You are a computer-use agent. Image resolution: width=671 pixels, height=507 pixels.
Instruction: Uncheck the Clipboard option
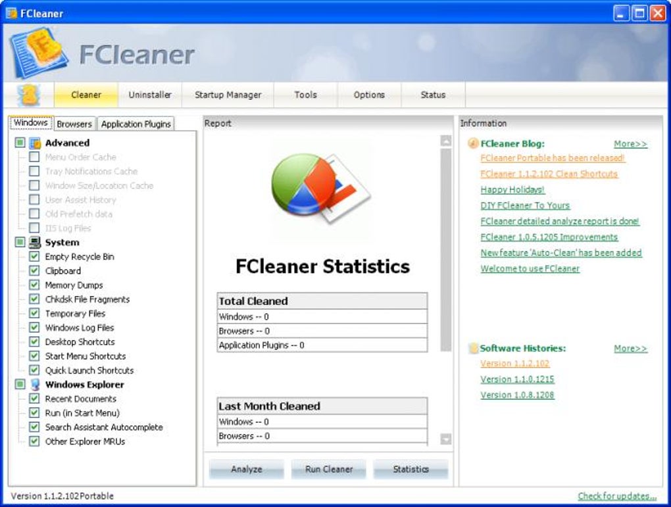[x=34, y=271]
